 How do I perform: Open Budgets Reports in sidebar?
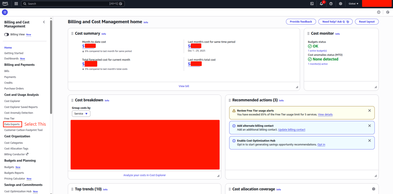14,173
